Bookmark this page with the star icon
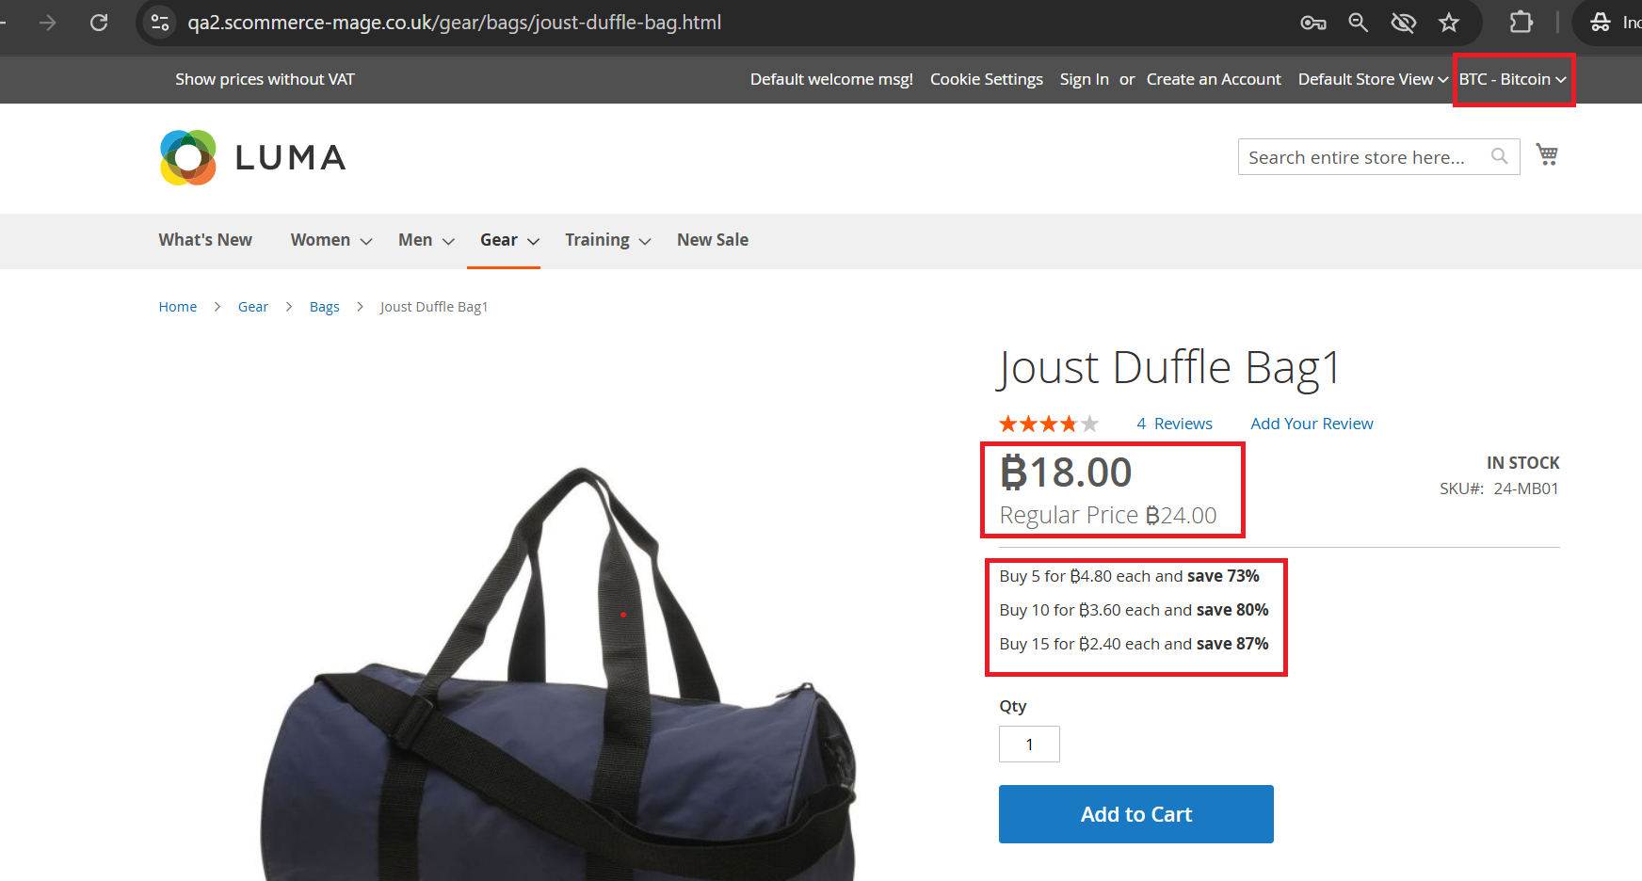Image resolution: width=1642 pixels, height=881 pixels. pyautogui.click(x=1449, y=23)
